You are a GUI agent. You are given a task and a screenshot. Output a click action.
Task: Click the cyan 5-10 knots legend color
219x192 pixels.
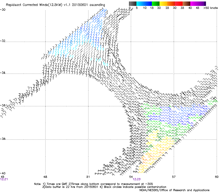click(140, 4)
